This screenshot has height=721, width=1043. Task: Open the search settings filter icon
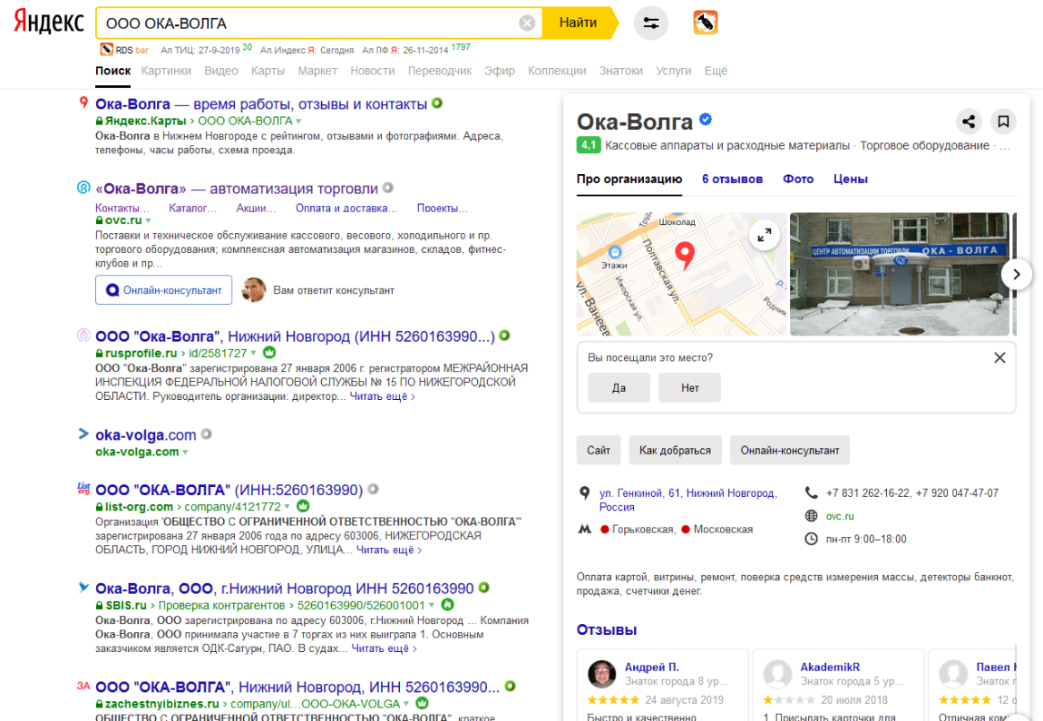(x=650, y=24)
